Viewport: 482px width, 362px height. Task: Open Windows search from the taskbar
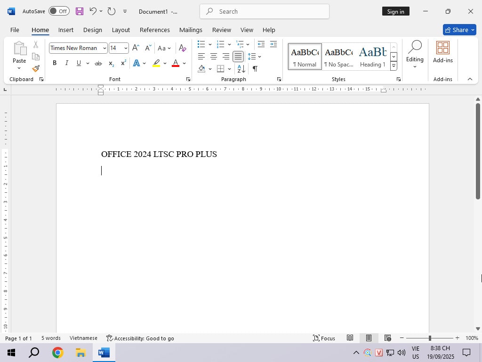(34, 353)
